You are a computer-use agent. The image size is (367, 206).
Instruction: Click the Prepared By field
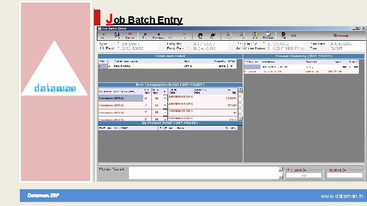point(304,175)
